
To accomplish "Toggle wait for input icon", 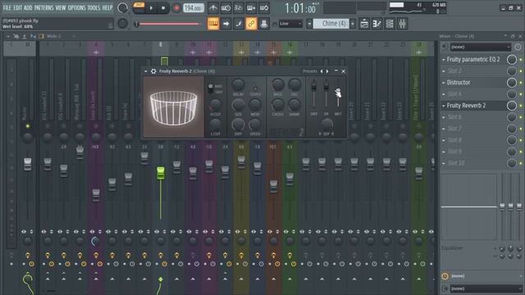I will (226, 7).
